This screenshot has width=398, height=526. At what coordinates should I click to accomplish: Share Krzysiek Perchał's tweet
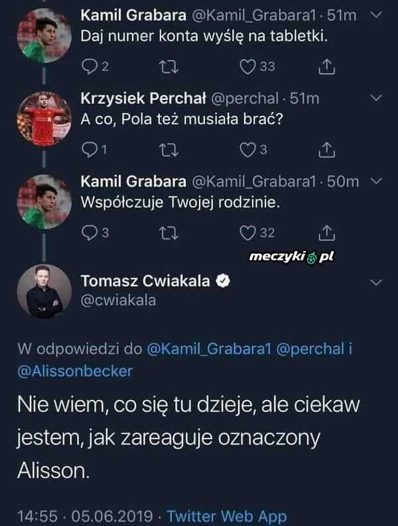click(326, 150)
